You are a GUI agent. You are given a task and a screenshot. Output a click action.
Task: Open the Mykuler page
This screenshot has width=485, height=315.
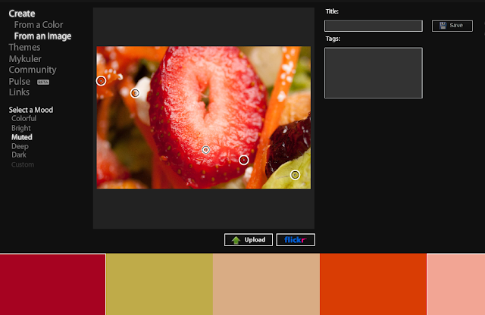(25, 59)
